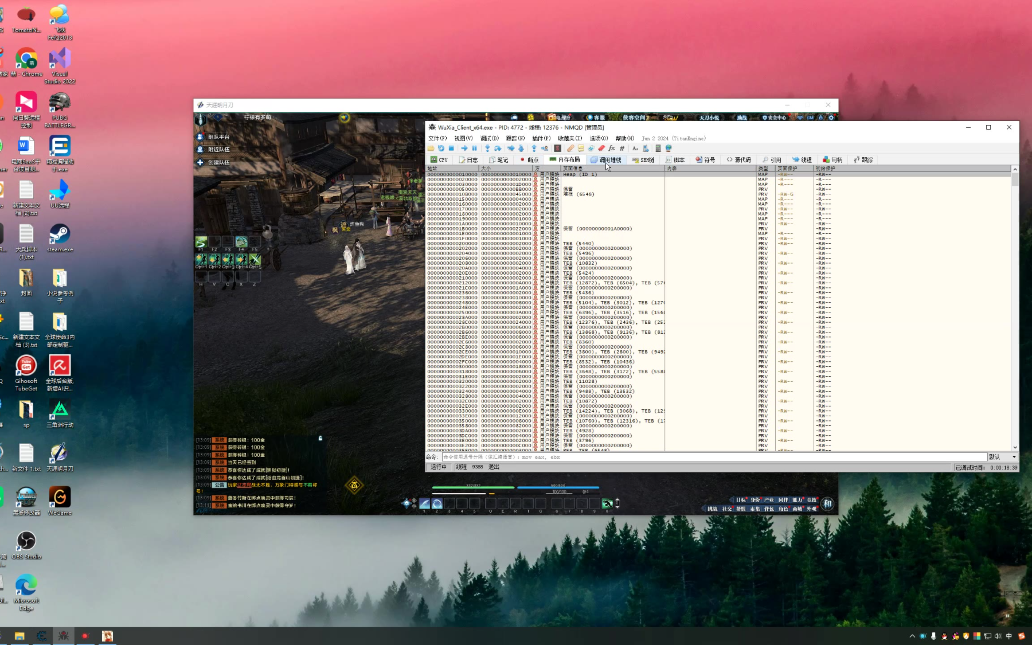
Task: Click the restart debugging icon
Action: click(x=441, y=148)
